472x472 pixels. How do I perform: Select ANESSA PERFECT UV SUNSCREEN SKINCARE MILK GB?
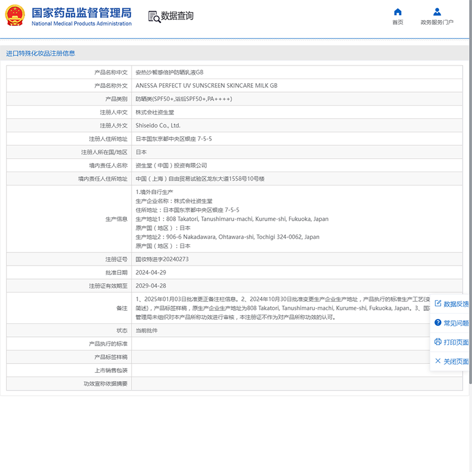(x=206, y=86)
